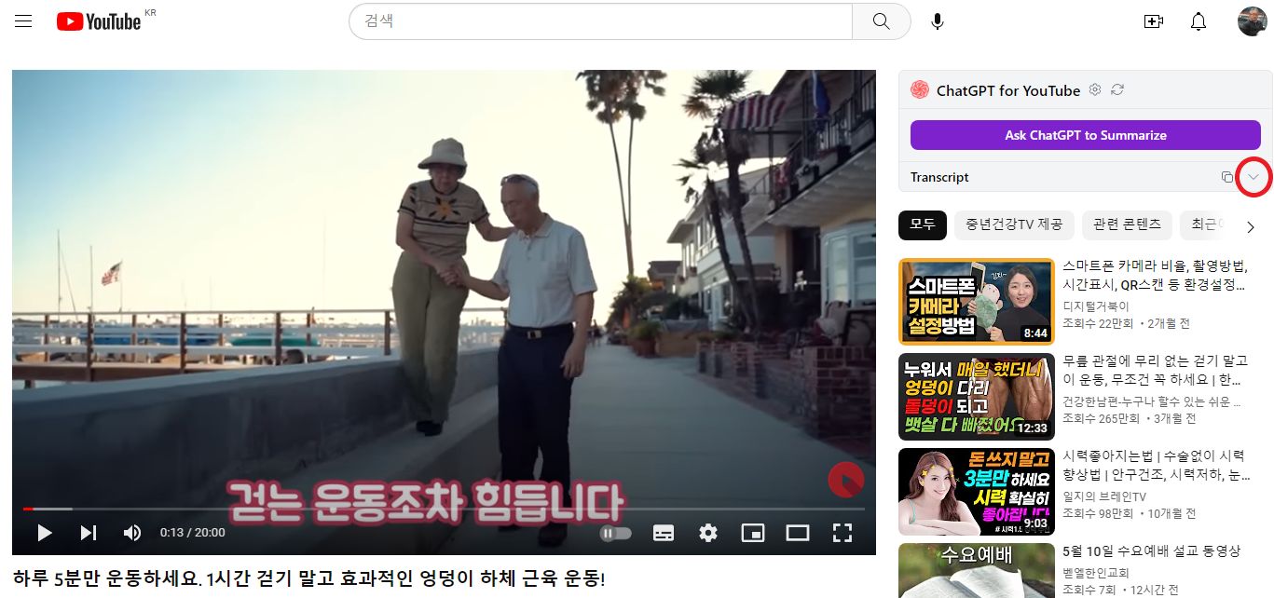
Task: Click the Create video icon
Action: [1153, 20]
